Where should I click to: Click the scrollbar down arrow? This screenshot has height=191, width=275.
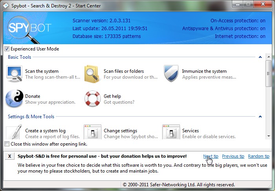tap(268, 136)
